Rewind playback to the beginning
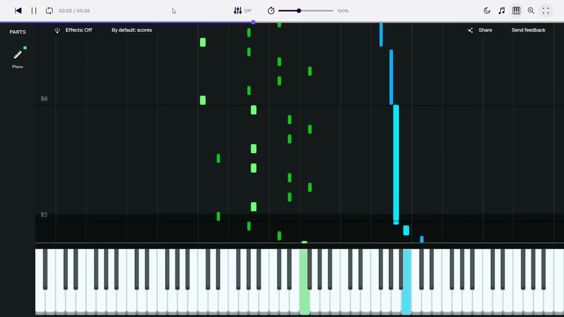This screenshot has width=564, height=317. pos(18,11)
